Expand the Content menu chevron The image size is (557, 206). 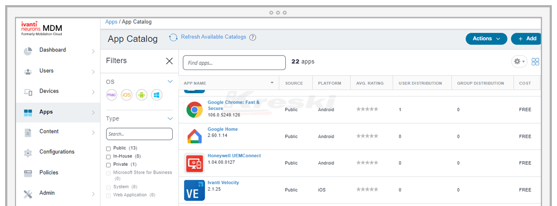[93, 132]
